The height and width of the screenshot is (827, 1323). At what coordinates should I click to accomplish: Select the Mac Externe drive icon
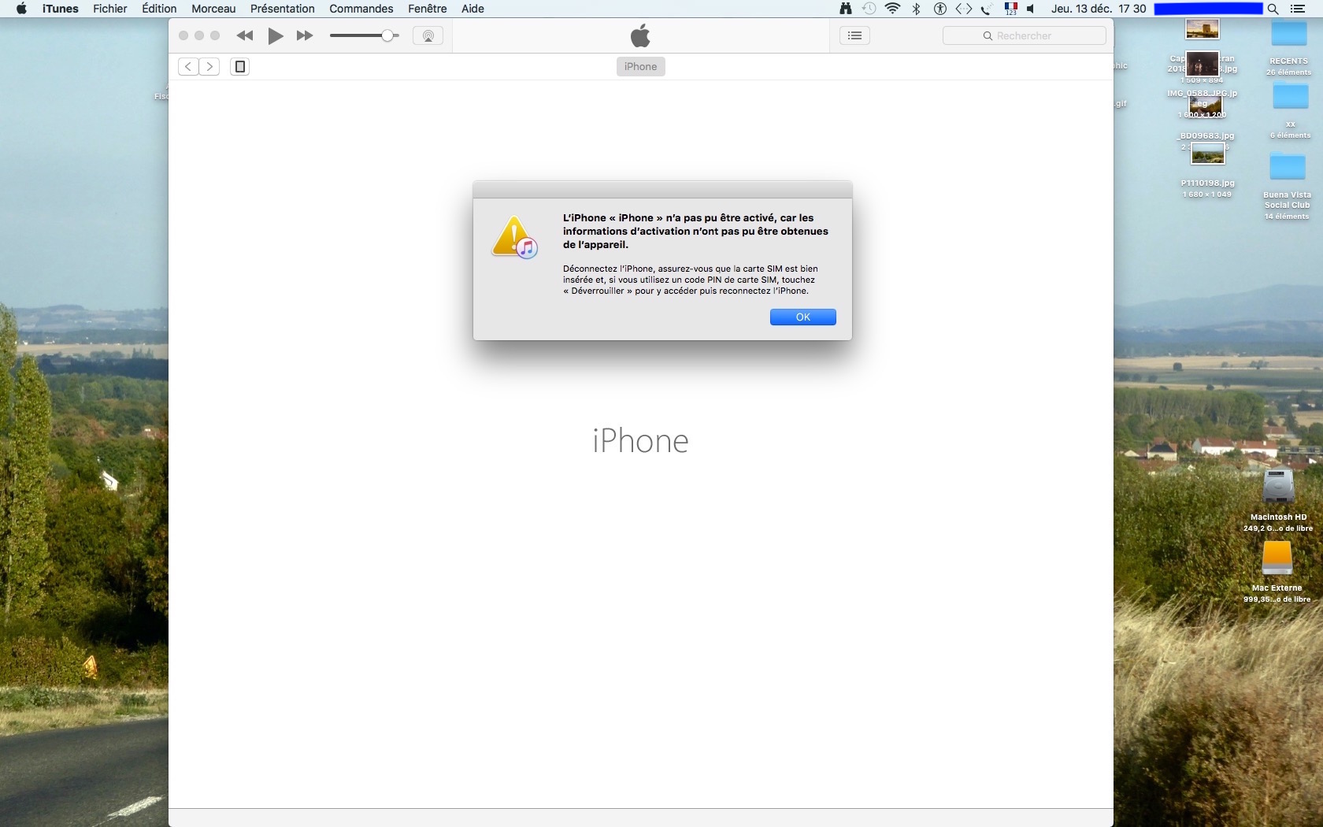tap(1277, 558)
